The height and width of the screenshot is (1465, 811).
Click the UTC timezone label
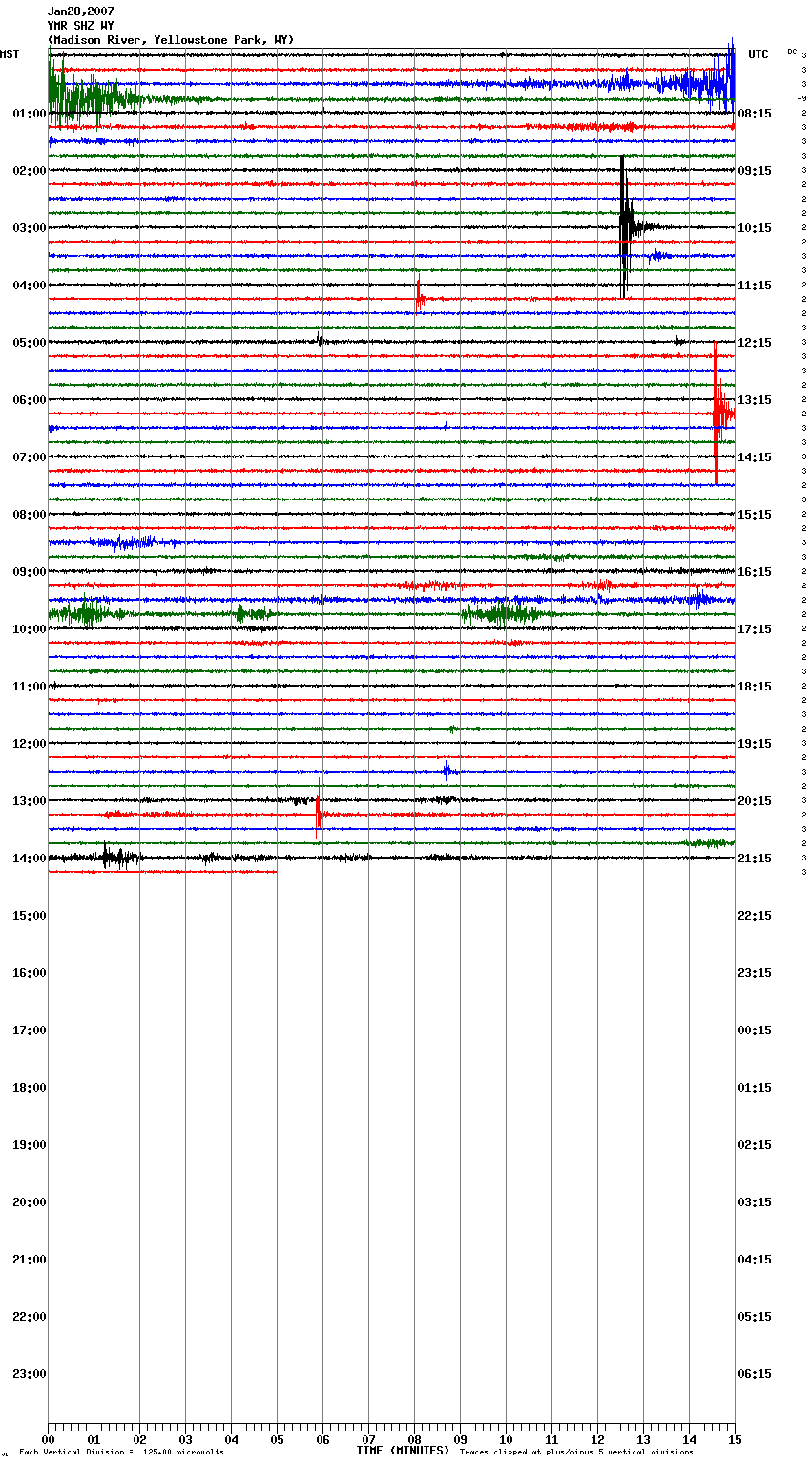[758, 54]
